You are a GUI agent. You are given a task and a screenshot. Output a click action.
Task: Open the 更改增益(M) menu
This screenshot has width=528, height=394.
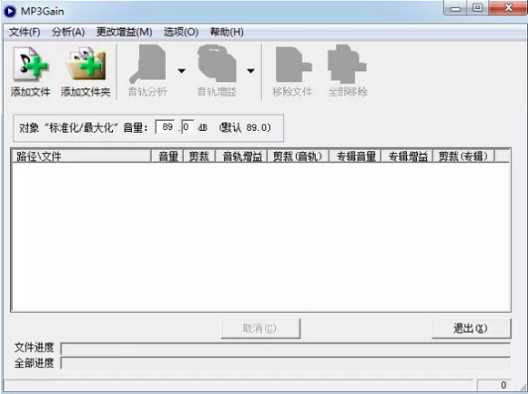point(124,32)
